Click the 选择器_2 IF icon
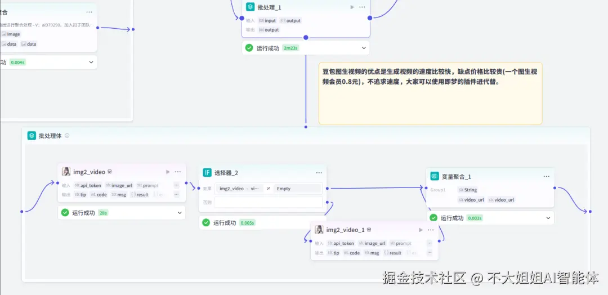Screen dimensions: 608x295 [x=207, y=173]
